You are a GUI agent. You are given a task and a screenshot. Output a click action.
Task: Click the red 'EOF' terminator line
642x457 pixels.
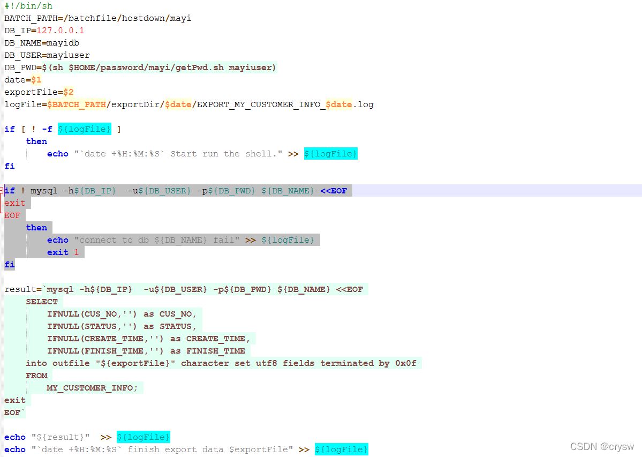point(12,215)
